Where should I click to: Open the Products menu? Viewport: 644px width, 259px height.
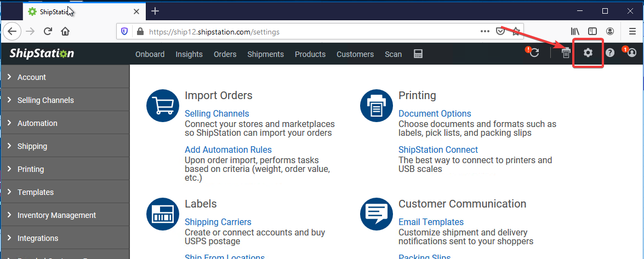(310, 54)
